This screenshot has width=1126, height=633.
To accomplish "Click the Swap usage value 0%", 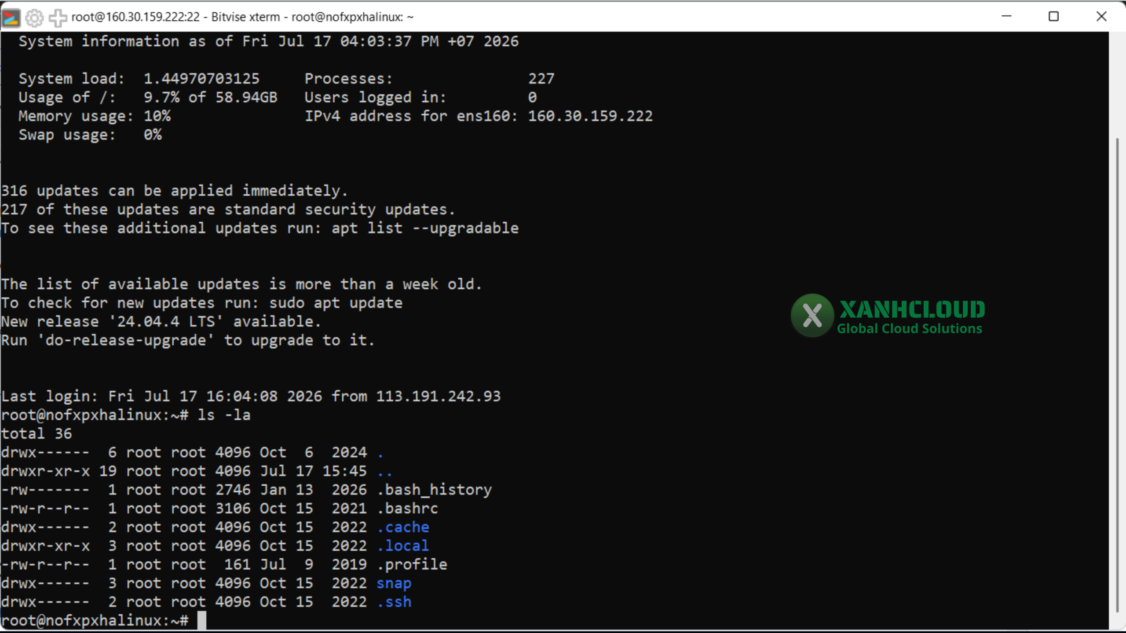I will click(153, 135).
